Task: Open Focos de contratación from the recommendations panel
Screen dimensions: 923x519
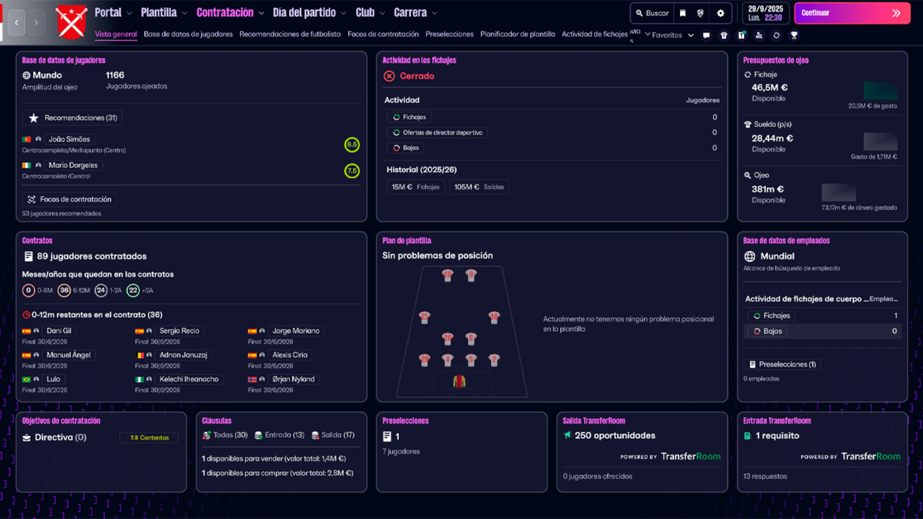Action: click(69, 199)
